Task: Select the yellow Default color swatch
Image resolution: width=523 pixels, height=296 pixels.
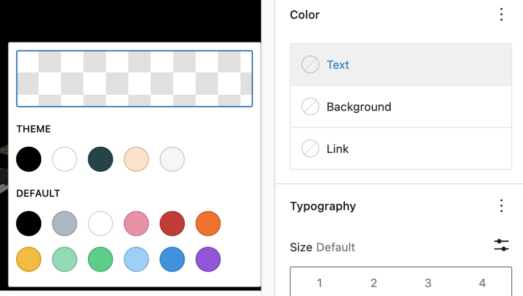Action: tap(29, 259)
